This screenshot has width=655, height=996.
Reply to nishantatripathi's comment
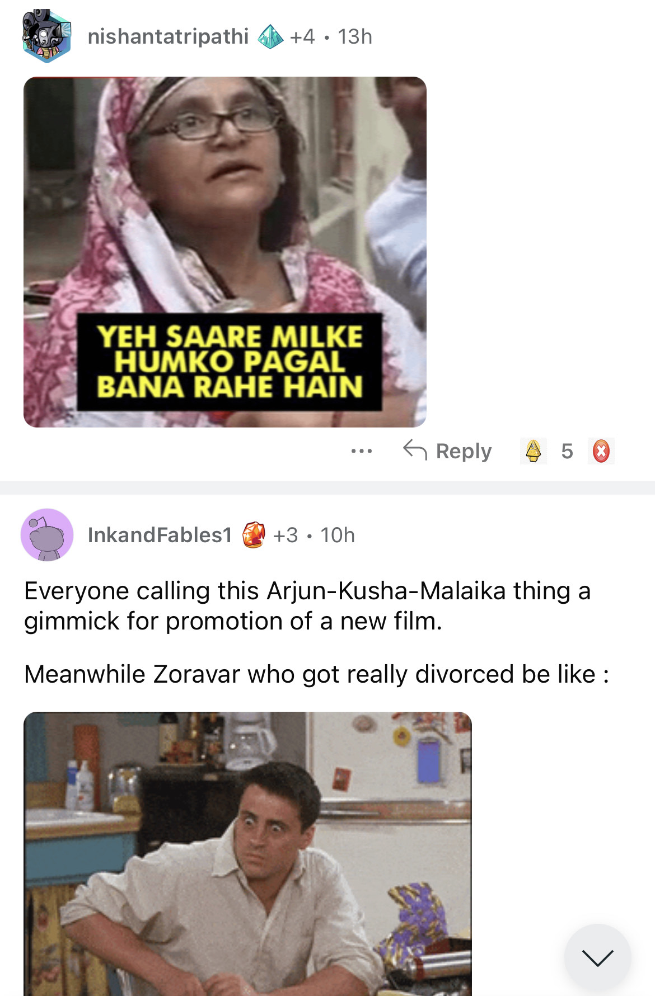[x=447, y=450]
